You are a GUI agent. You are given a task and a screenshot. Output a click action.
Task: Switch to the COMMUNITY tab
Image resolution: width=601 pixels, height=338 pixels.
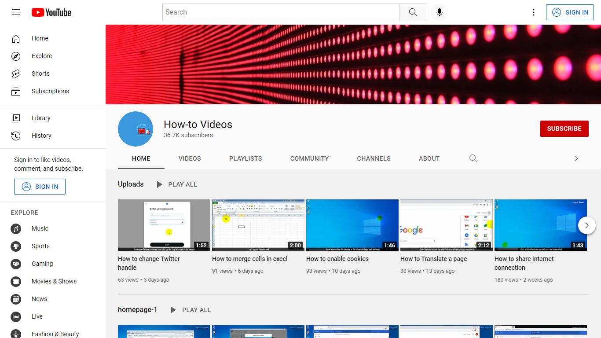(x=309, y=158)
